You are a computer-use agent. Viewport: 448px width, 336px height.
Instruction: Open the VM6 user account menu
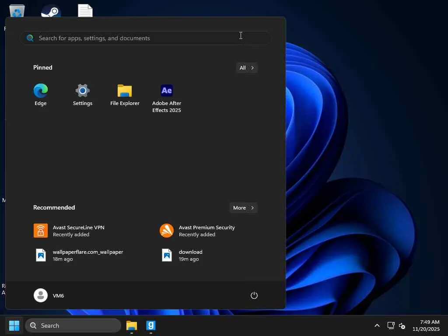[49, 295]
